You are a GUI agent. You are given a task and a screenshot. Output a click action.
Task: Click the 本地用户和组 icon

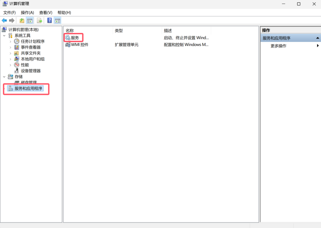(17, 59)
